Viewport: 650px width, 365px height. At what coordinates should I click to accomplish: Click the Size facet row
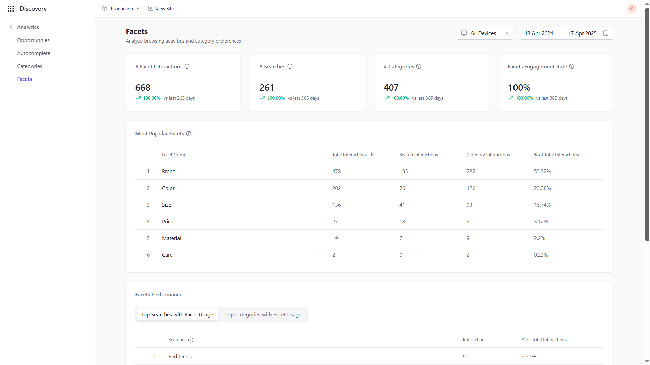point(370,205)
